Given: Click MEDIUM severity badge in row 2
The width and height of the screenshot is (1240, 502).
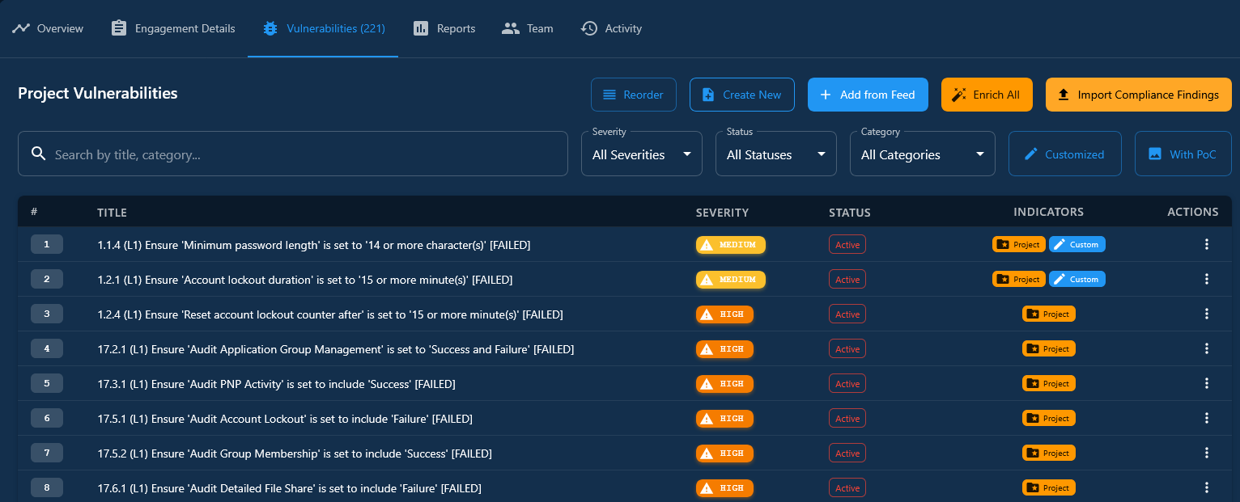Looking at the screenshot, I should coord(731,279).
